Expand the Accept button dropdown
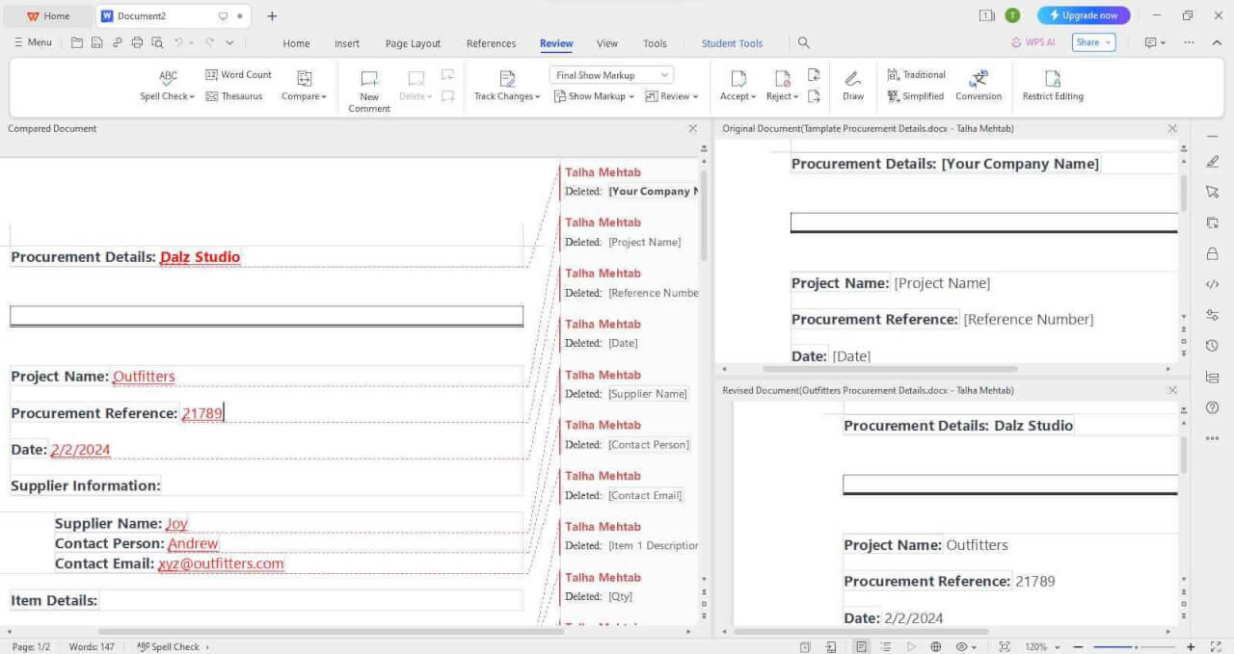Image resolution: width=1234 pixels, height=654 pixels. [751, 95]
